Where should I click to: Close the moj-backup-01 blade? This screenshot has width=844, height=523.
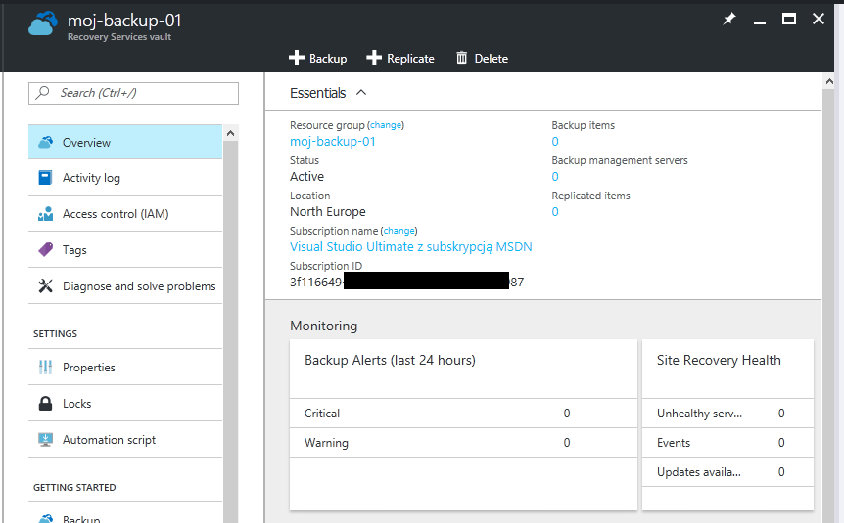click(819, 19)
